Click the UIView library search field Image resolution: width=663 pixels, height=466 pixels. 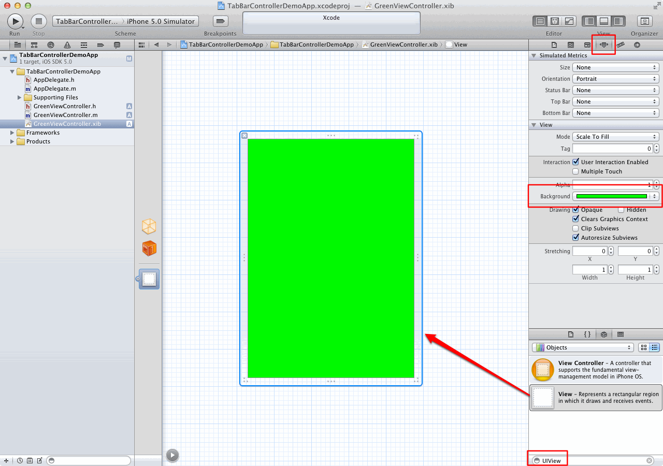(593, 461)
